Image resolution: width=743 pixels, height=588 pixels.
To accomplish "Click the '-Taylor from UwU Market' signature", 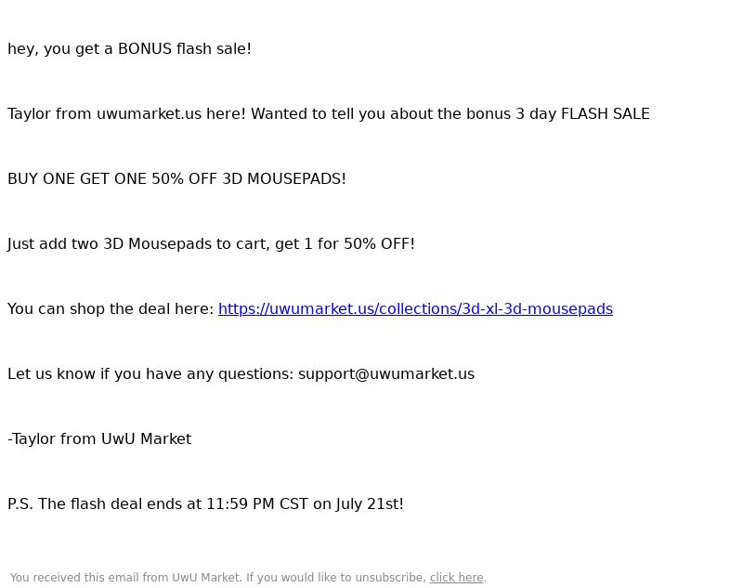I will (99, 438).
